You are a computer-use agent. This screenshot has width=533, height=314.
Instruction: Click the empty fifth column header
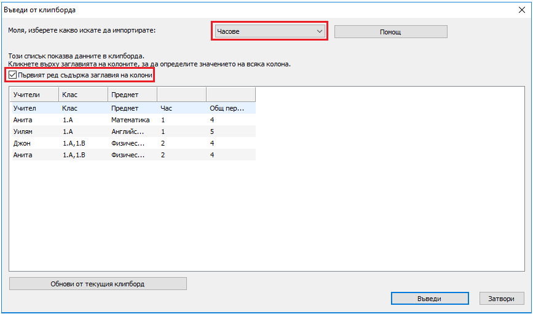point(231,95)
